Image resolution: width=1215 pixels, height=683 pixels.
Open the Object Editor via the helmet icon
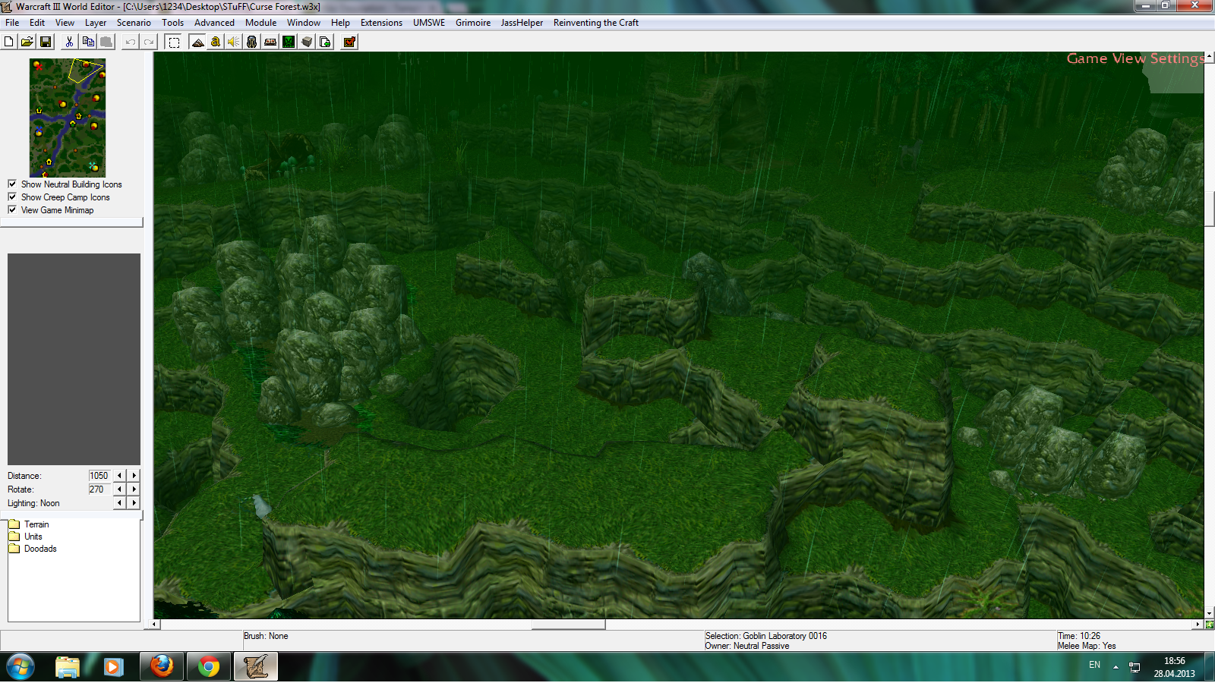pos(252,42)
